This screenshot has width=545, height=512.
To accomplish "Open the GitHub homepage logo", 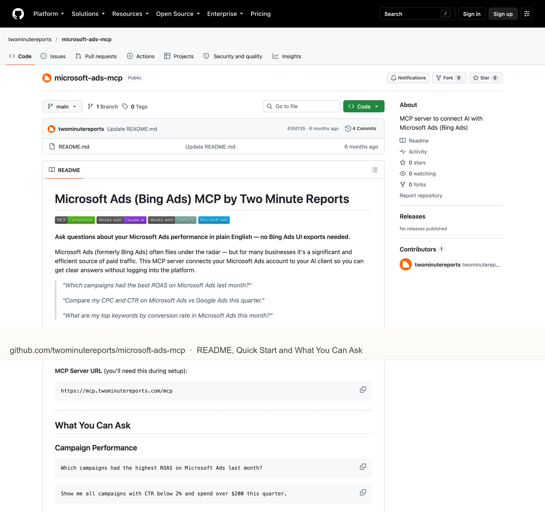I will [x=18, y=14].
